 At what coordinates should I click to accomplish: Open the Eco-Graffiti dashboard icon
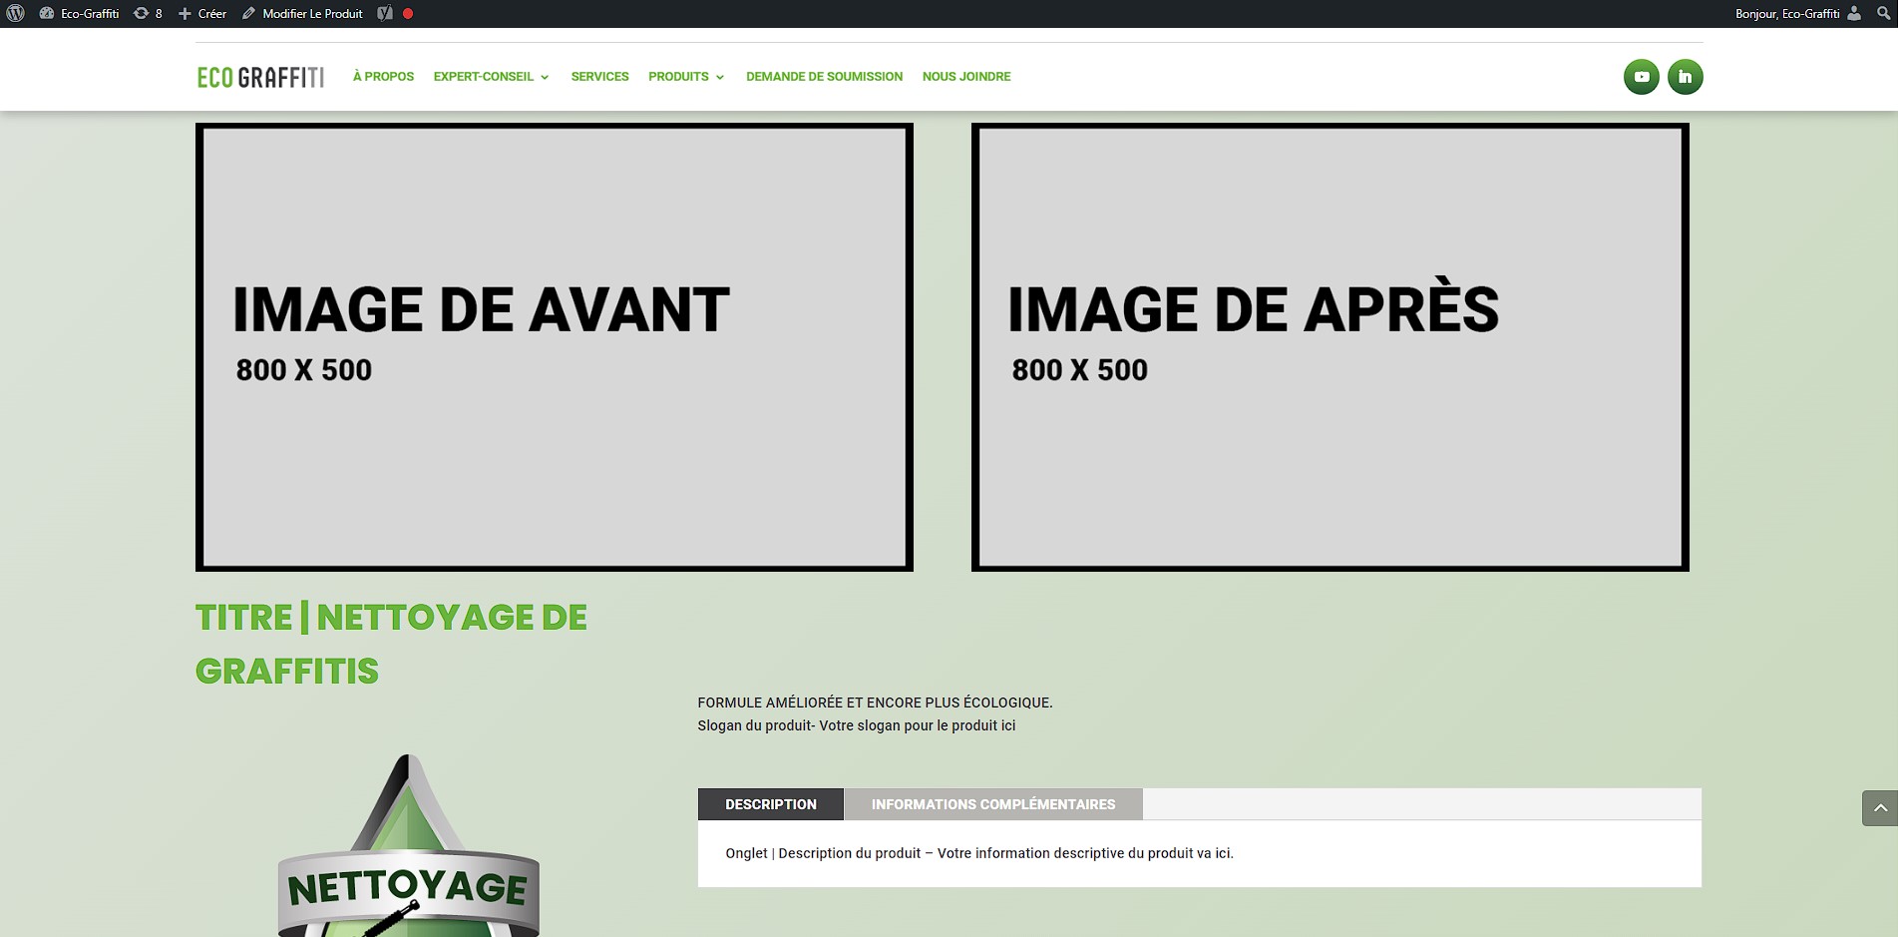click(x=46, y=14)
